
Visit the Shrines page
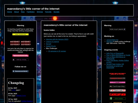tap(40, 12)
